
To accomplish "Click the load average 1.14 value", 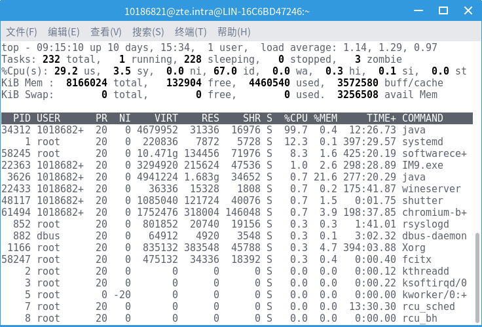I will (x=355, y=48).
